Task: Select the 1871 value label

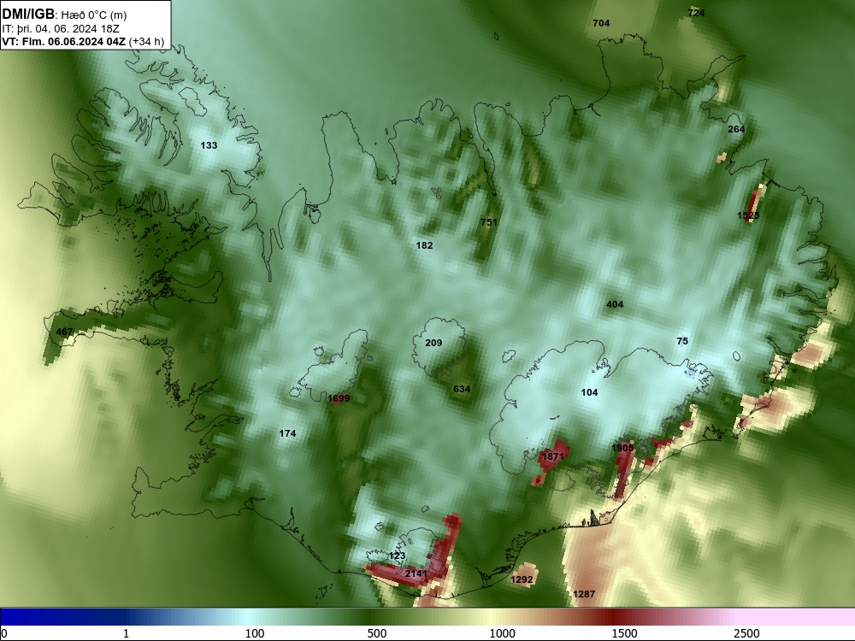Action: pos(553,456)
